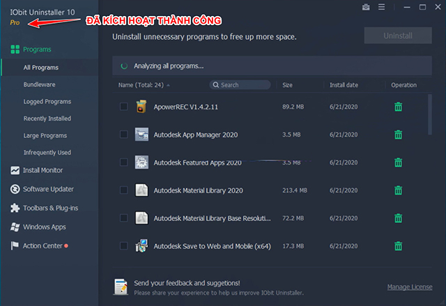Click the 213.4 MB size value
This screenshot has height=306, width=446.
point(295,190)
